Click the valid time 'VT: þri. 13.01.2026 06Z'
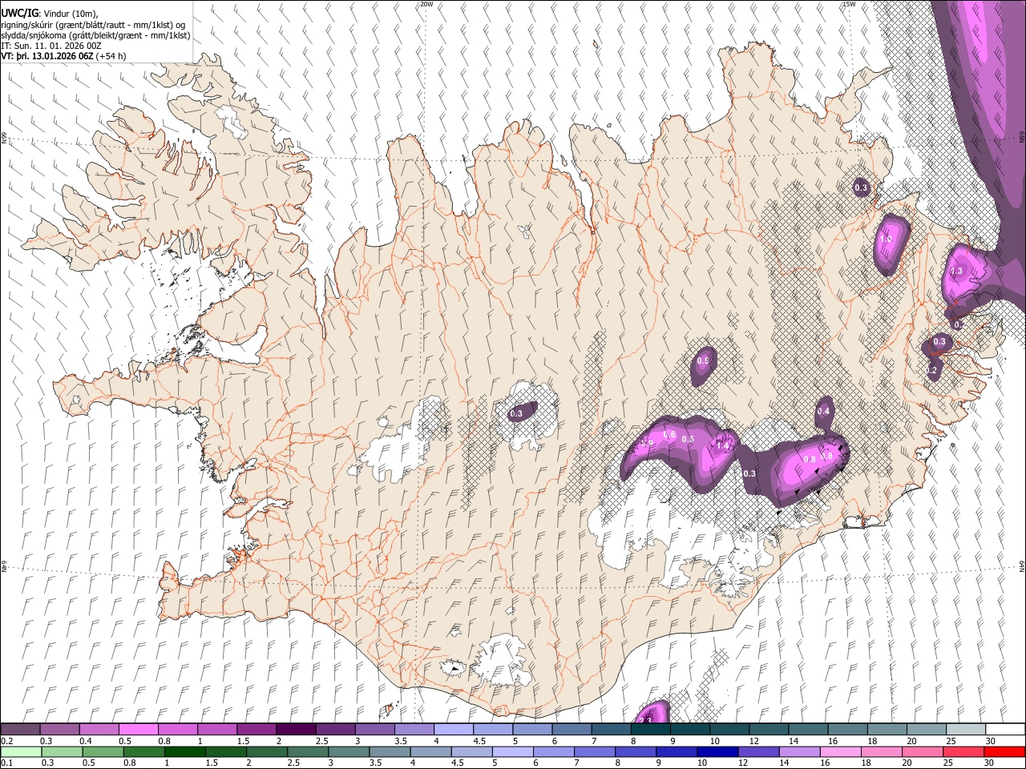Viewport: 1026px width, 769px height. (47, 56)
